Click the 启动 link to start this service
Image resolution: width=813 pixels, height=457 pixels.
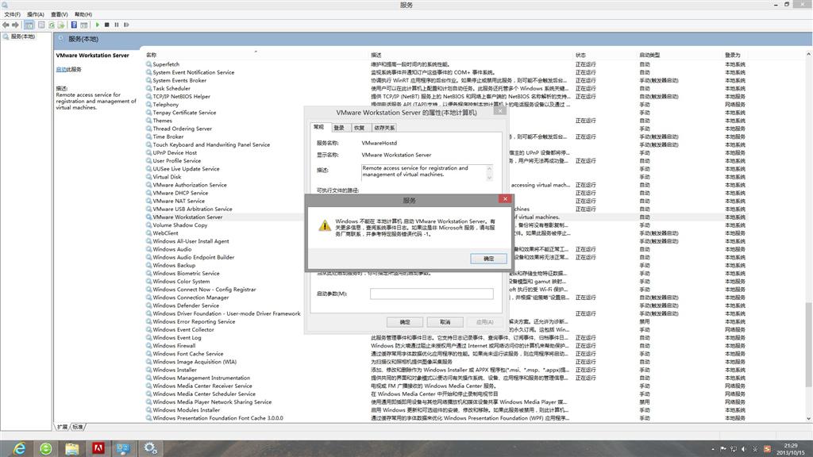(61, 70)
